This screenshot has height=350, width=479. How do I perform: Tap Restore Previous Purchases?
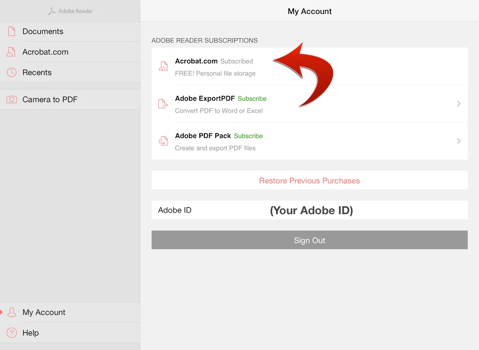310,181
